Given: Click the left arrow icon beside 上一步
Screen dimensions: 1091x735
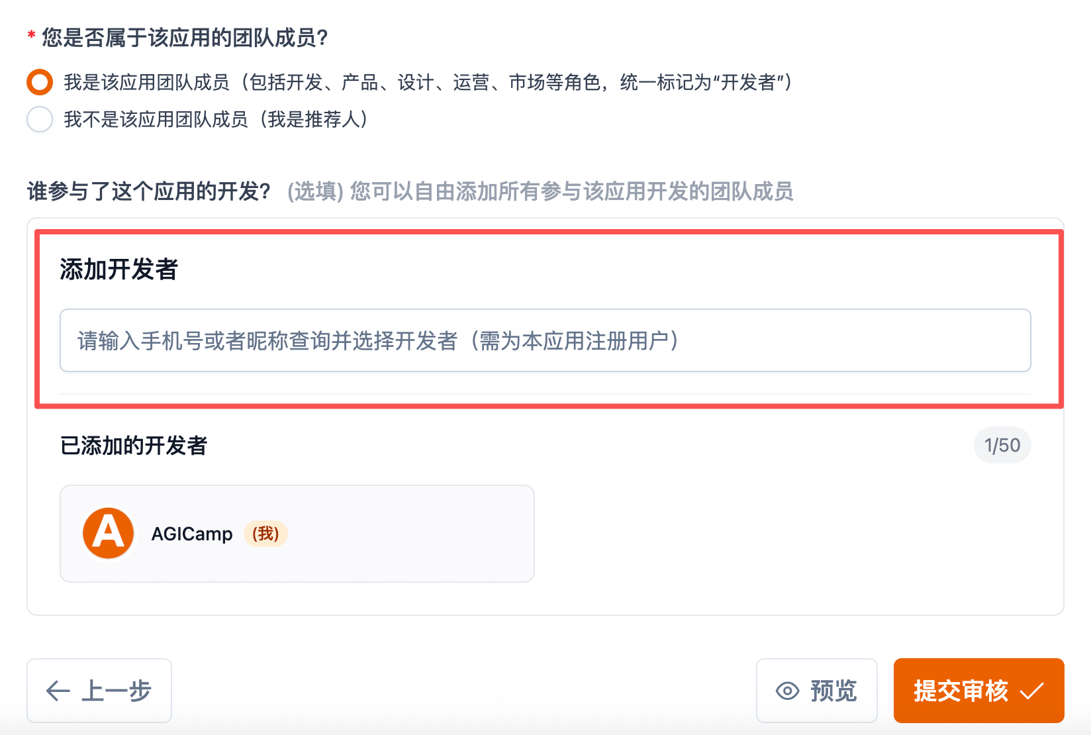Looking at the screenshot, I should [58, 691].
